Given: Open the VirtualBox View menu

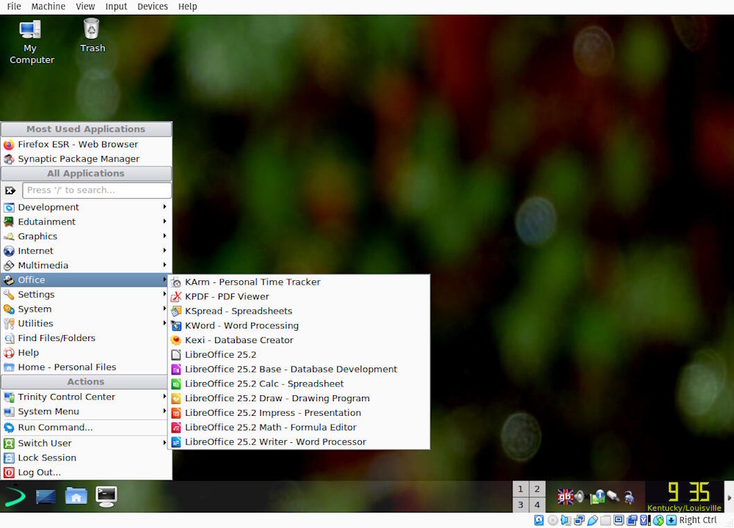Looking at the screenshot, I should pos(85,7).
